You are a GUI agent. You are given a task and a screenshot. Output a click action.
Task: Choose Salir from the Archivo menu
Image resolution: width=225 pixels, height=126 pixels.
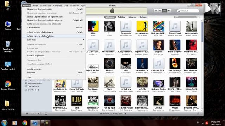coord(54,77)
